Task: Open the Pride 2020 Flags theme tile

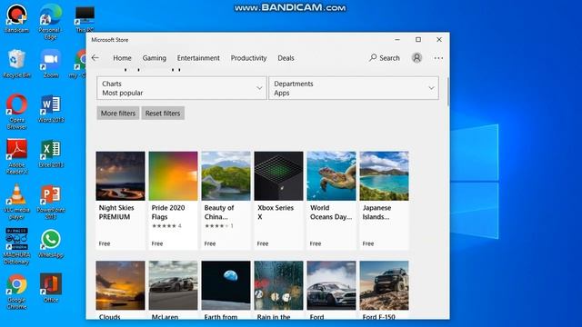Action: (173, 200)
